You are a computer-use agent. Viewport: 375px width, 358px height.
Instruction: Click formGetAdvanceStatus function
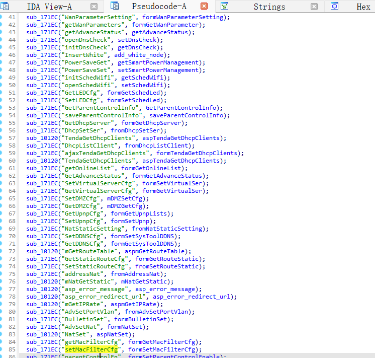click(167, 176)
